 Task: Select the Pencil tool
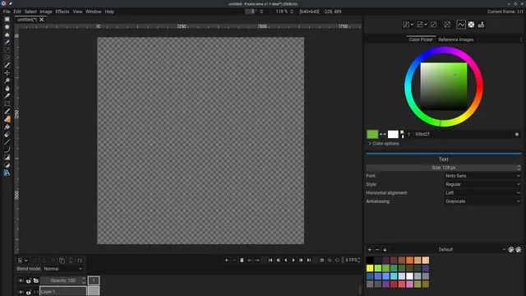[7, 112]
